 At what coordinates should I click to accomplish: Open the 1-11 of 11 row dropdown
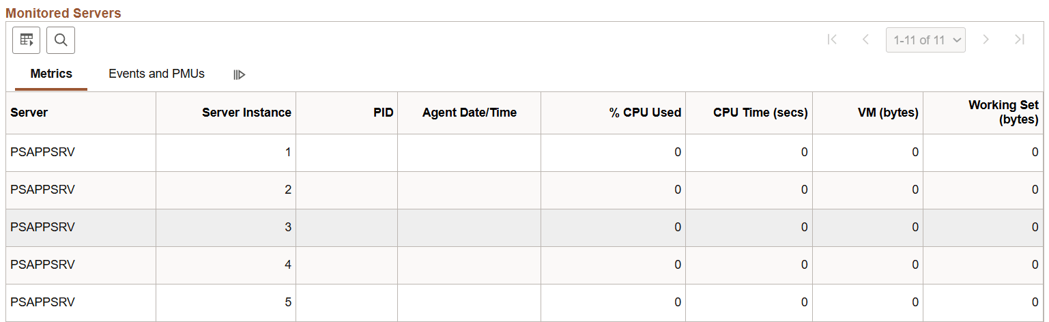pos(925,40)
